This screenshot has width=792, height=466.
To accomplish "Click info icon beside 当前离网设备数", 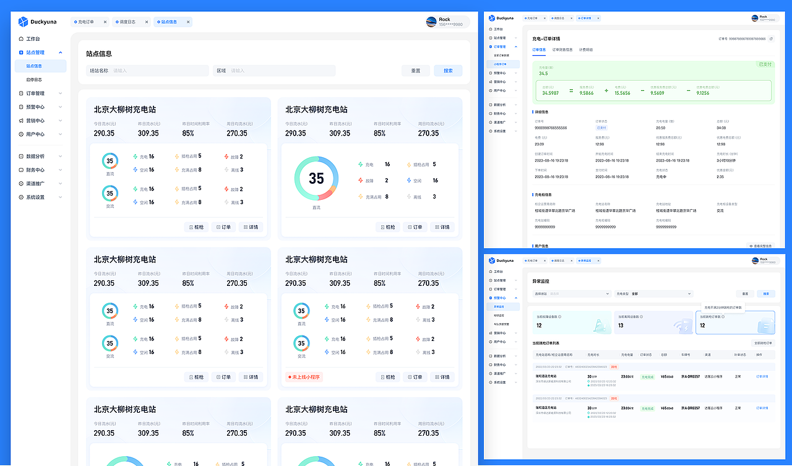I will tap(641, 316).
